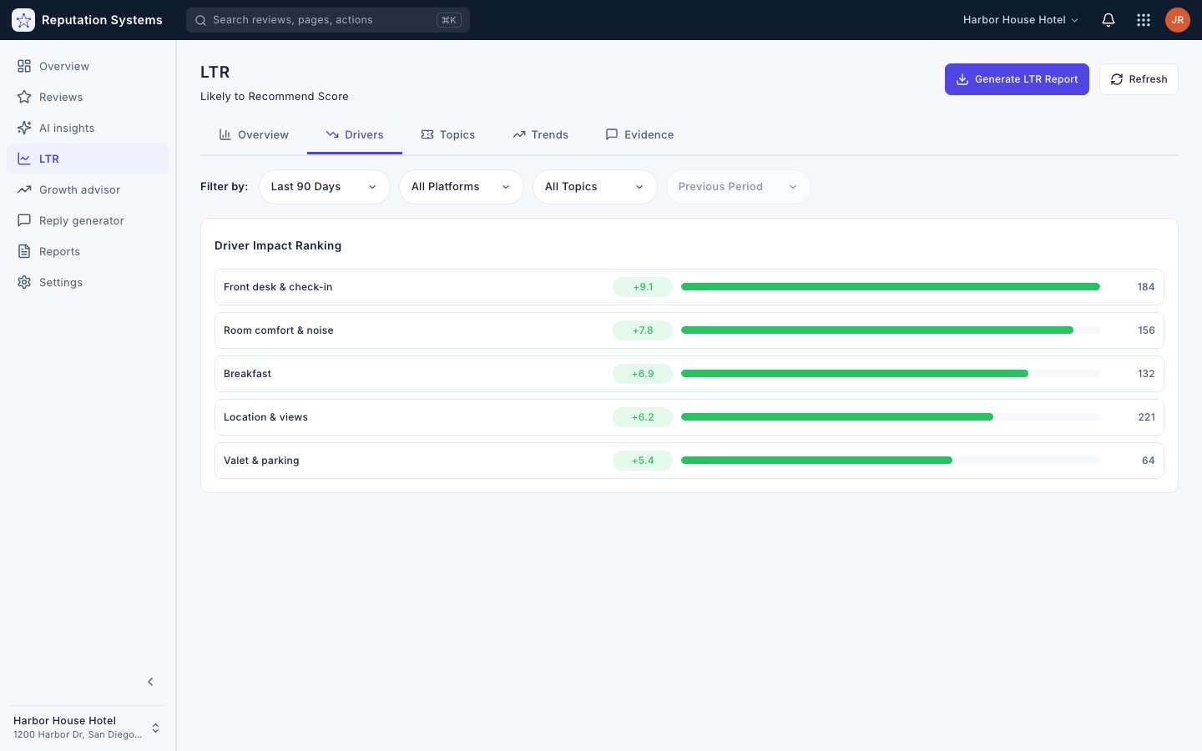The width and height of the screenshot is (1202, 751).
Task: Click the +5.4 score badge
Action: [x=643, y=461]
